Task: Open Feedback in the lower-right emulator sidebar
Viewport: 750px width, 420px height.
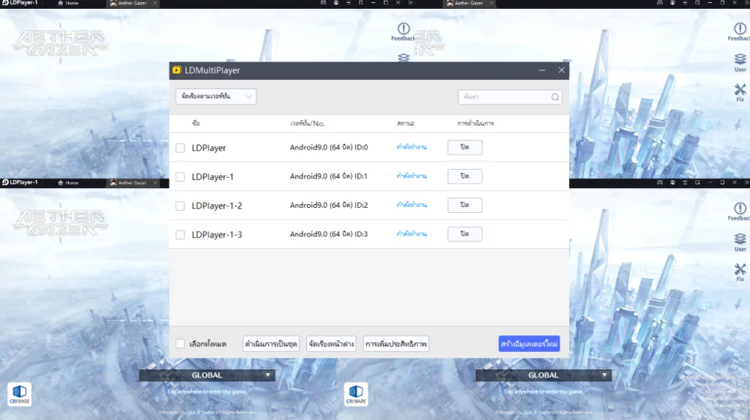Action: [x=740, y=211]
